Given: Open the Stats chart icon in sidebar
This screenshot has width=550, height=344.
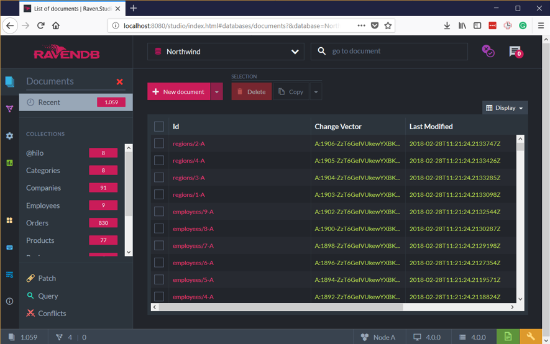Looking at the screenshot, I should click(9, 163).
